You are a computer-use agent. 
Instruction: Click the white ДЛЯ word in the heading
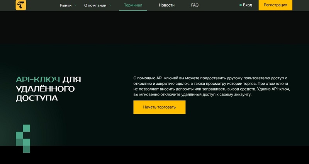click(x=72, y=79)
